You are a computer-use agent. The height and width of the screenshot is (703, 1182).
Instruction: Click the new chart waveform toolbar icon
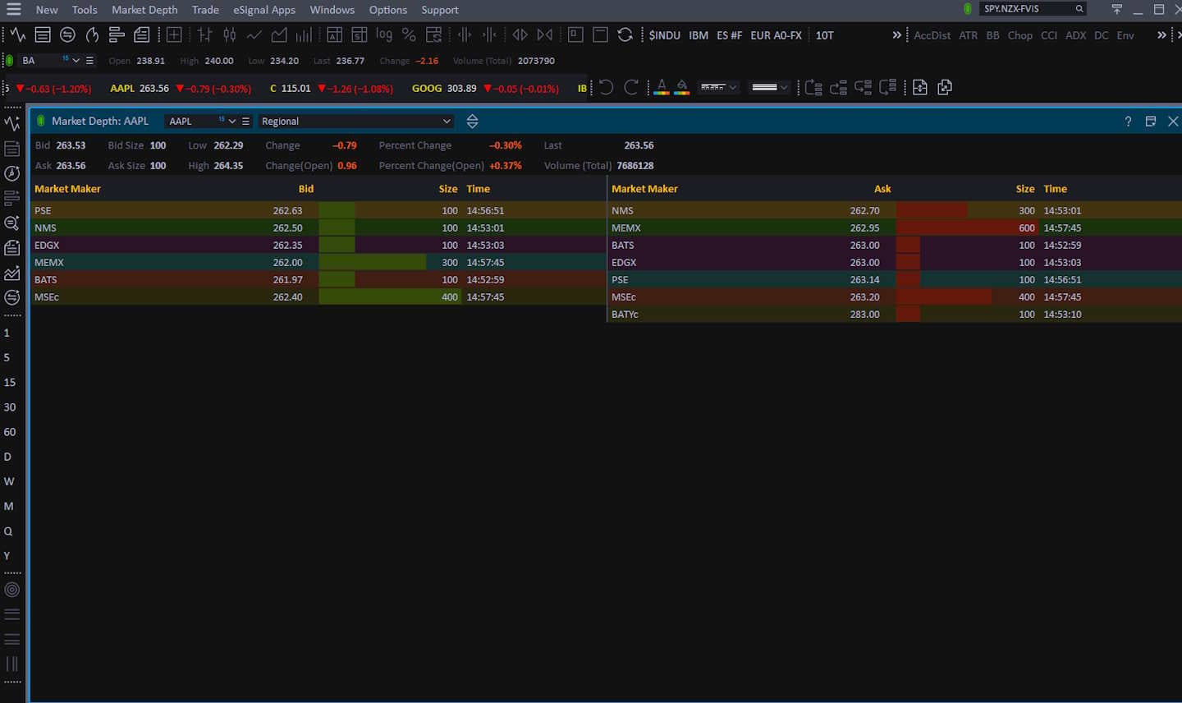click(x=18, y=35)
